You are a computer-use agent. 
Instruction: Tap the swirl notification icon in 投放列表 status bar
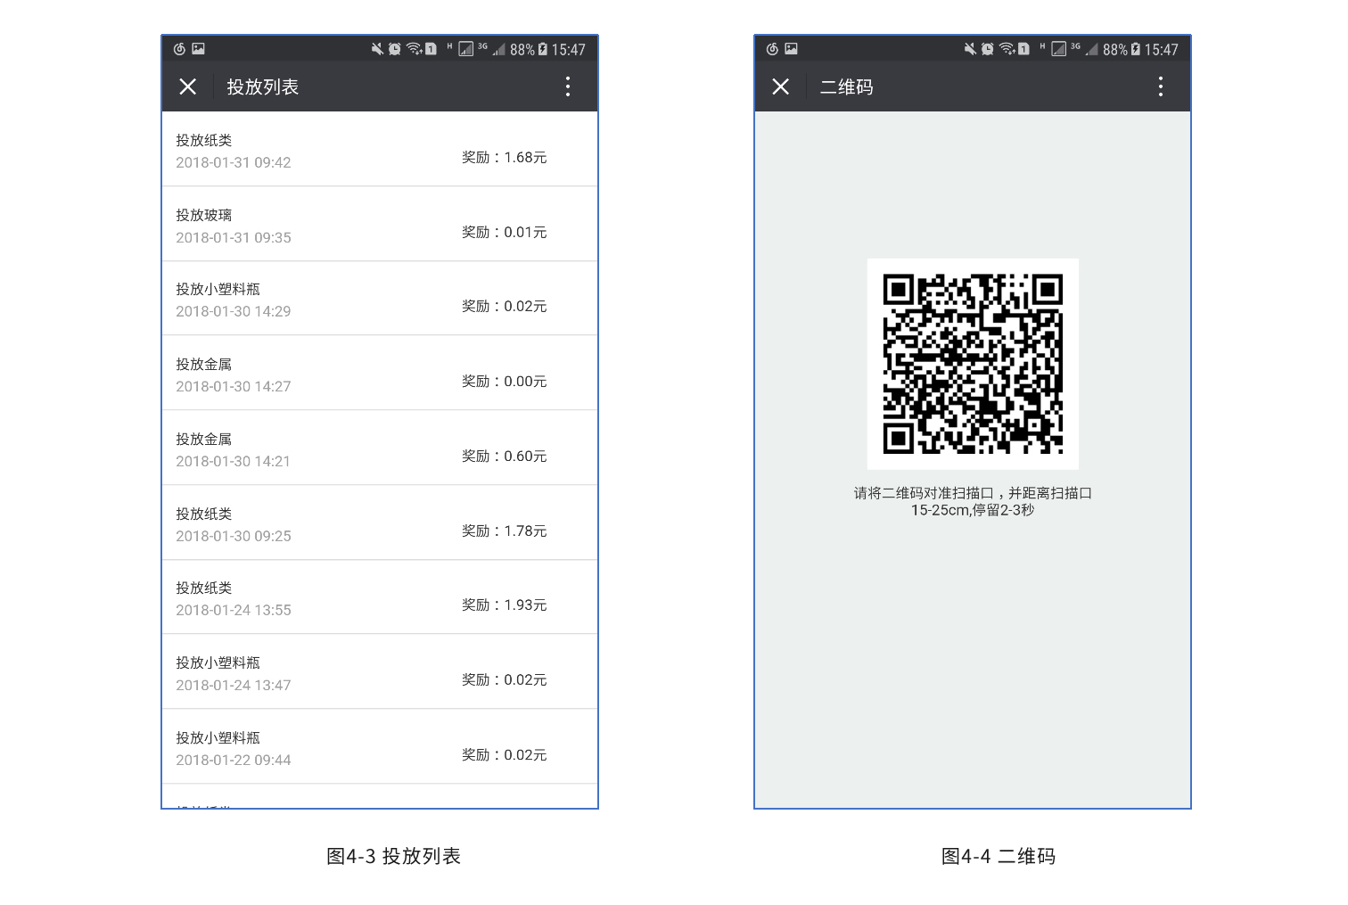coord(179,49)
